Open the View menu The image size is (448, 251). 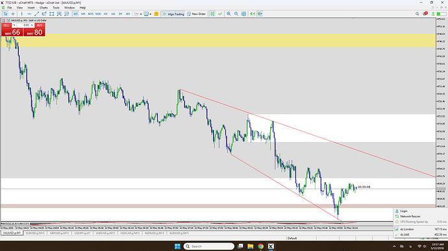(x=19, y=8)
